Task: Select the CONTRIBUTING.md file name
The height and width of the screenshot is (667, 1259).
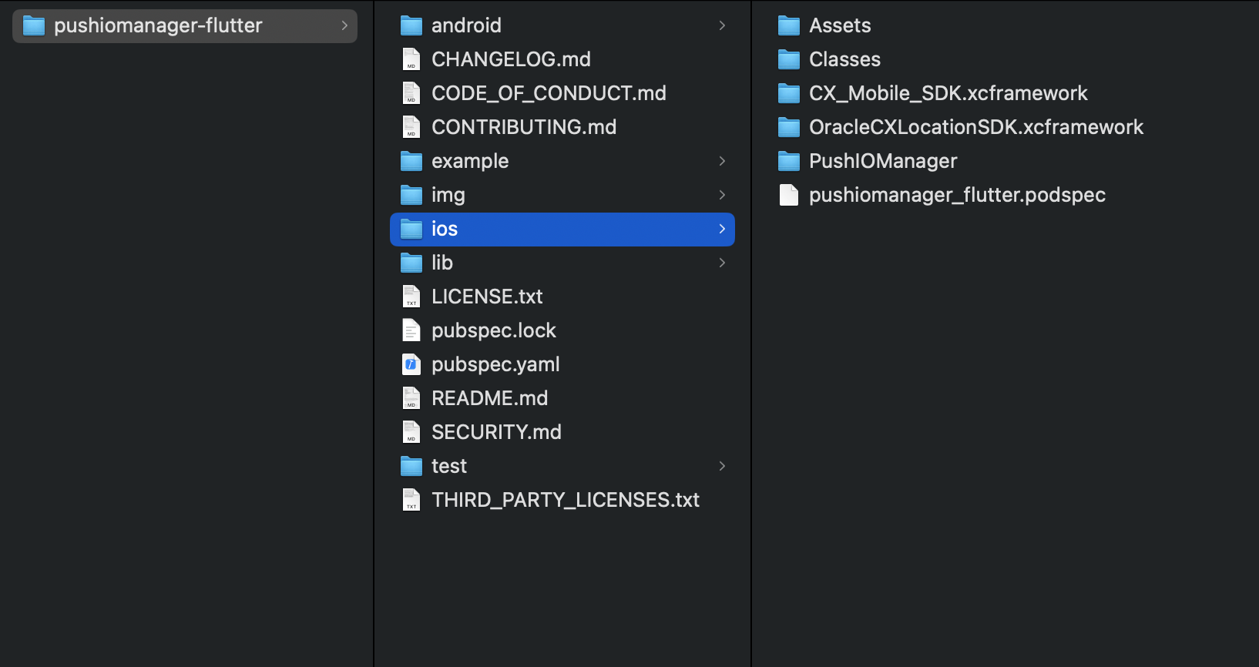Action: coord(524,127)
